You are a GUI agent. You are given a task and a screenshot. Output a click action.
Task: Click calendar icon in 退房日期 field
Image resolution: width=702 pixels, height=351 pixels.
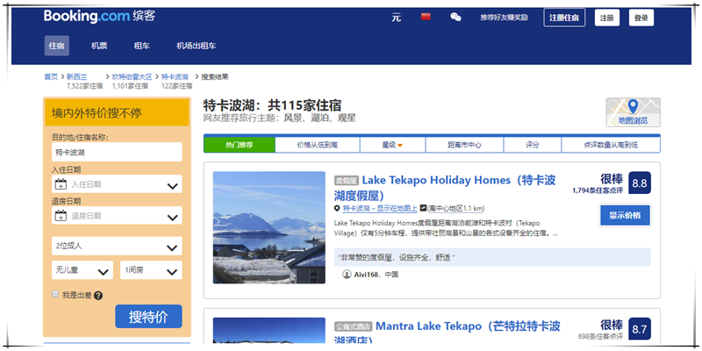point(61,216)
